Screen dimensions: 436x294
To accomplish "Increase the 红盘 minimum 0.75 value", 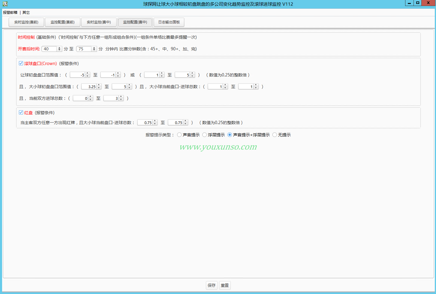I will click(155, 121).
